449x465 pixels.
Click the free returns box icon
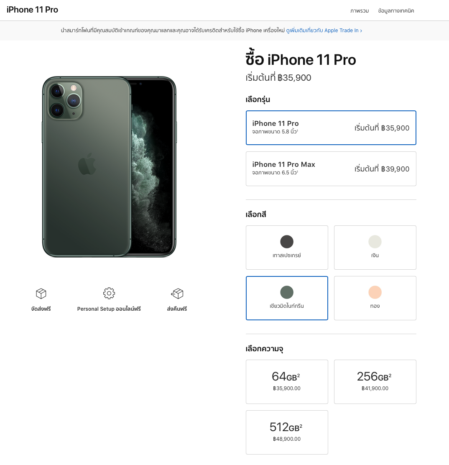[x=177, y=293]
